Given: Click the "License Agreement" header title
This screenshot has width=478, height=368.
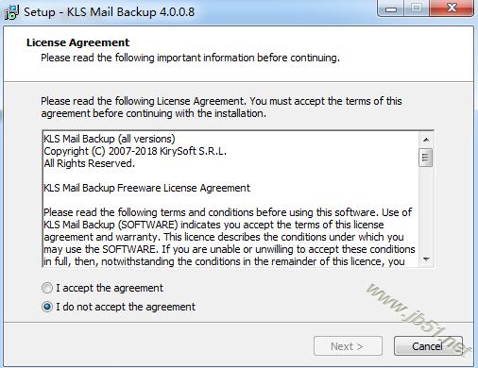Looking at the screenshot, I should click(x=77, y=42).
